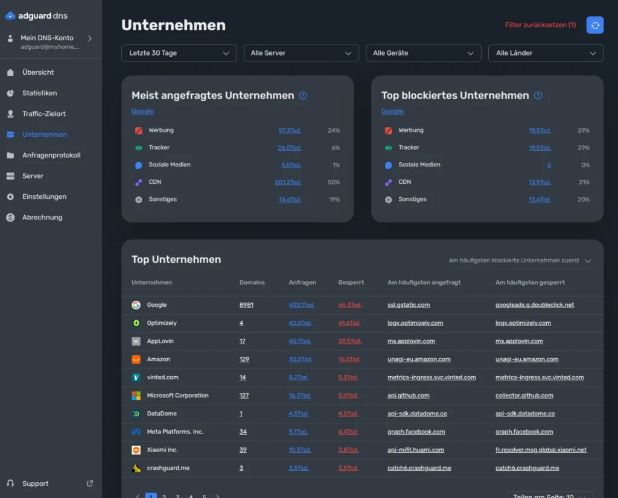Viewport: 618px width, 498px height.
Task: Open help icon beside Top blockiertes Unternehmen
Action: click(x=538, y=95)
